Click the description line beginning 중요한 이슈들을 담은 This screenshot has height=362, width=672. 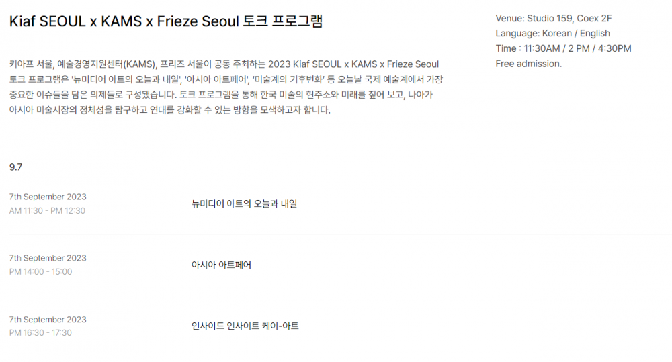click(220, 95)
